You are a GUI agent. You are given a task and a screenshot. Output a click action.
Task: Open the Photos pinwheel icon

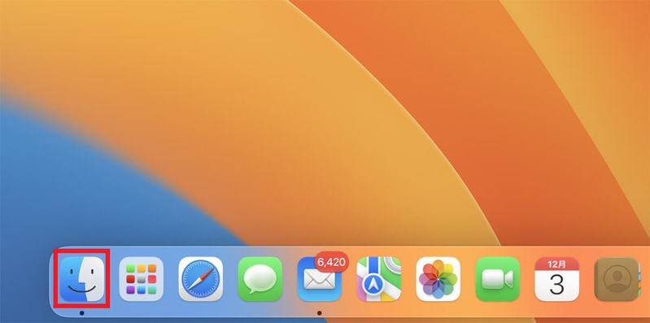(438, 278)
